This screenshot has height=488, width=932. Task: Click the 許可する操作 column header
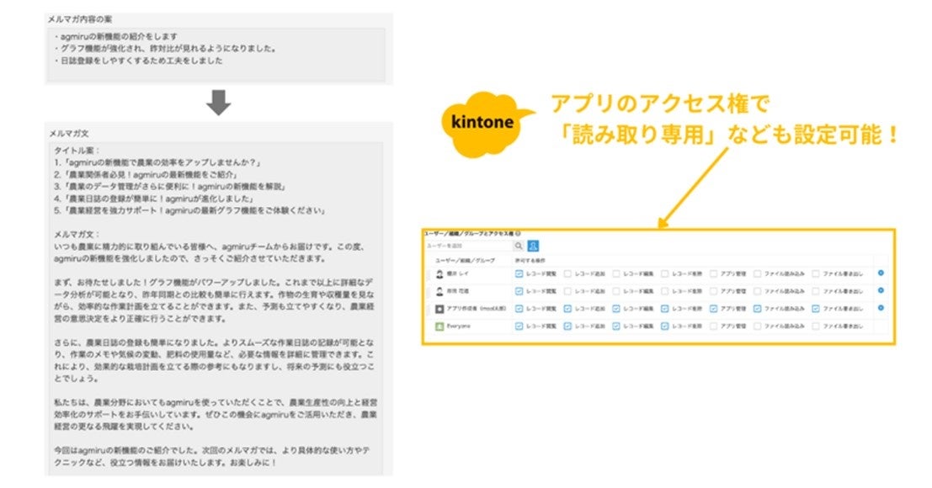tap(530, 261)
